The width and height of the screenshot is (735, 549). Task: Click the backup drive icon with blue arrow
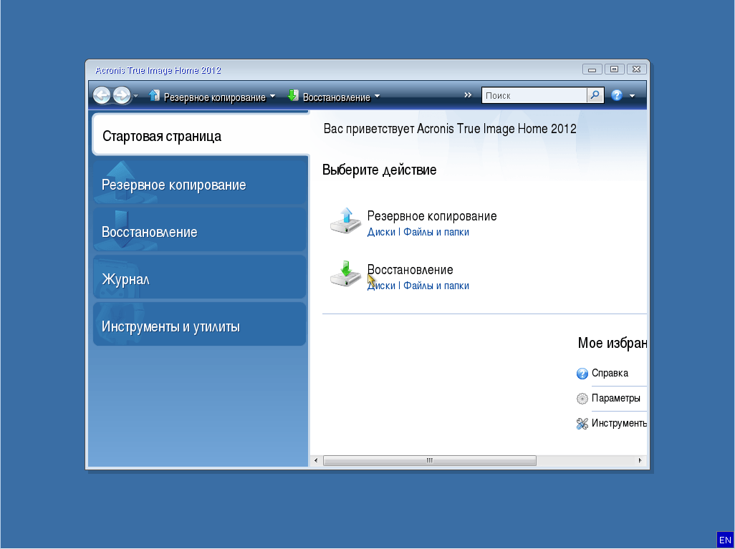point(346,220)
